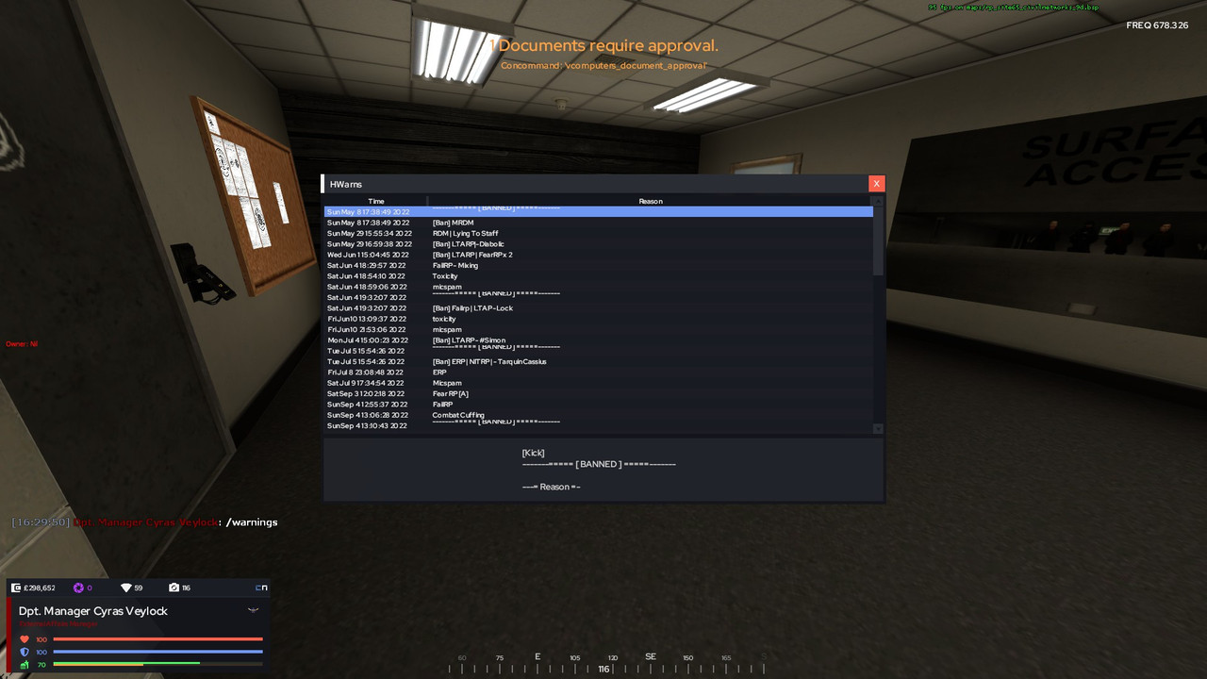
Task: Click the warnings list scrollbar thumb
Action: (x=878, y=240)
